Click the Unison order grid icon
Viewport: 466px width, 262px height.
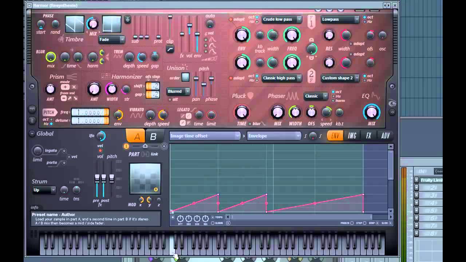click(x=185, y=77)
